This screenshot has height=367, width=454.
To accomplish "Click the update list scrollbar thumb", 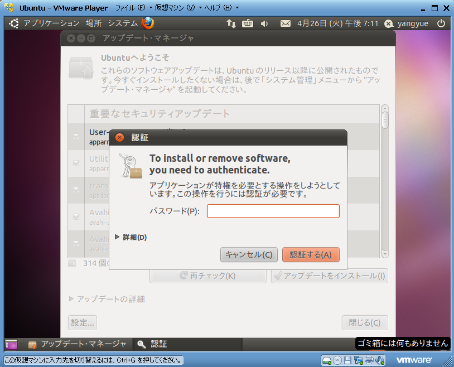I will (385, 120).
